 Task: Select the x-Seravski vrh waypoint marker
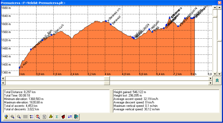pyautogui.click(x=106, y=21)
